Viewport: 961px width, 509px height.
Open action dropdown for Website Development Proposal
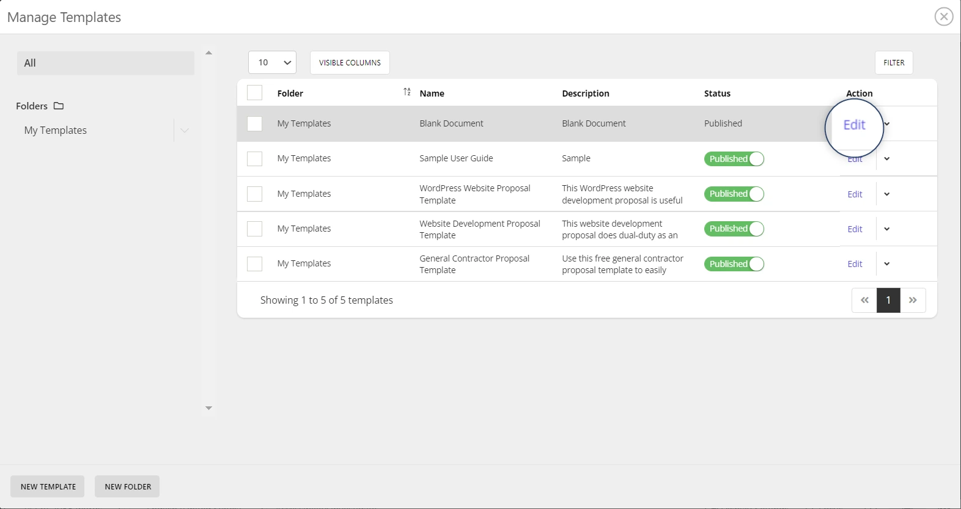pos(887,229)
